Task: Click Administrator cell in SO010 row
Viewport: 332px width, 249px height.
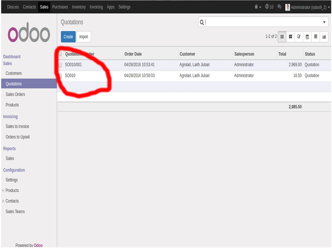Action: coord(244,76)
